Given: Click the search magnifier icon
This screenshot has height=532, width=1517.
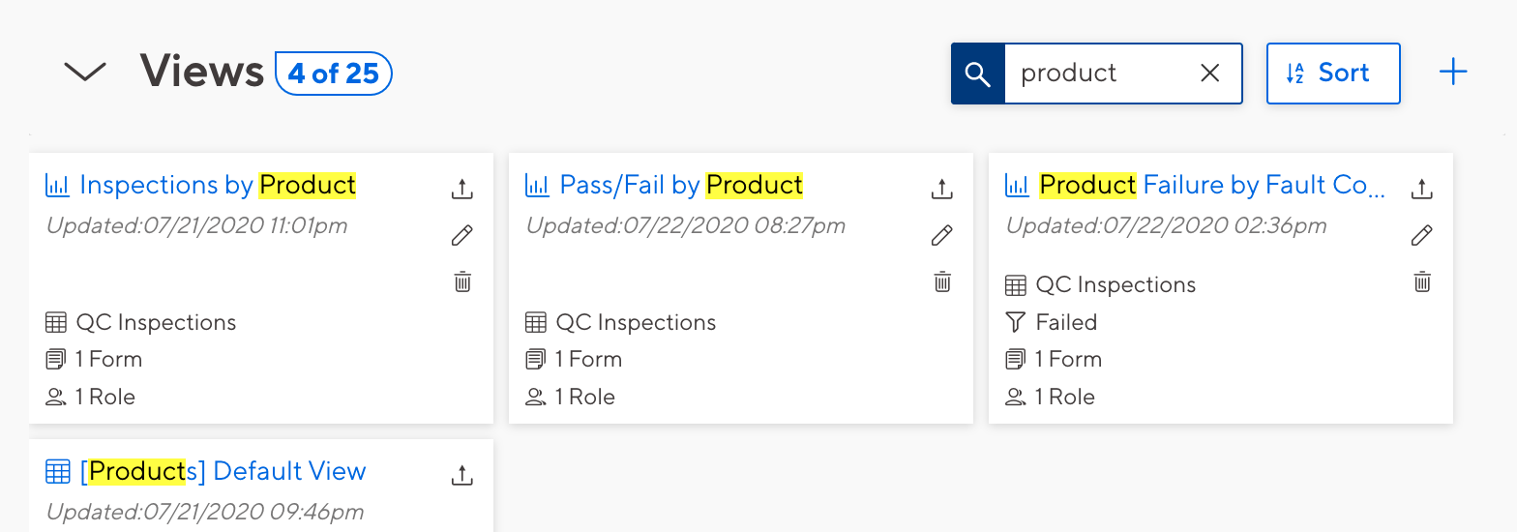Looking at the screenshot, I should coord(978,74).
